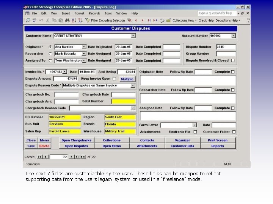Select the Originator radio button
Viewport: 273px width, 204px height.
[x=50, y=47]
